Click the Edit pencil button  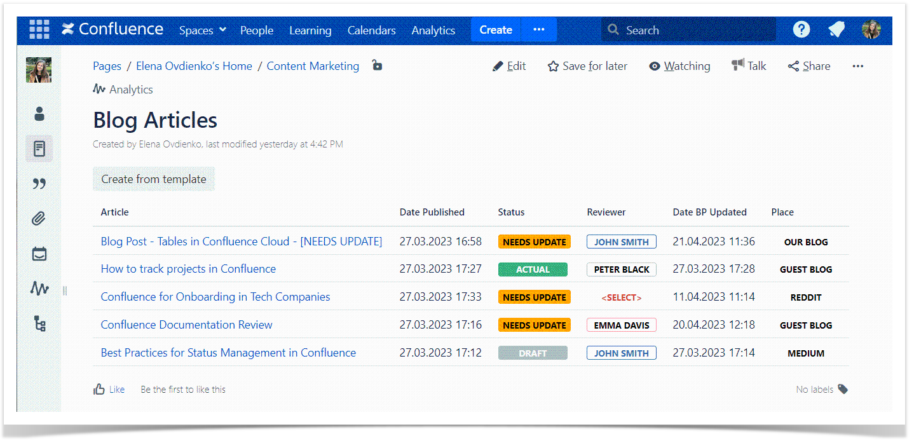(509, 66)
